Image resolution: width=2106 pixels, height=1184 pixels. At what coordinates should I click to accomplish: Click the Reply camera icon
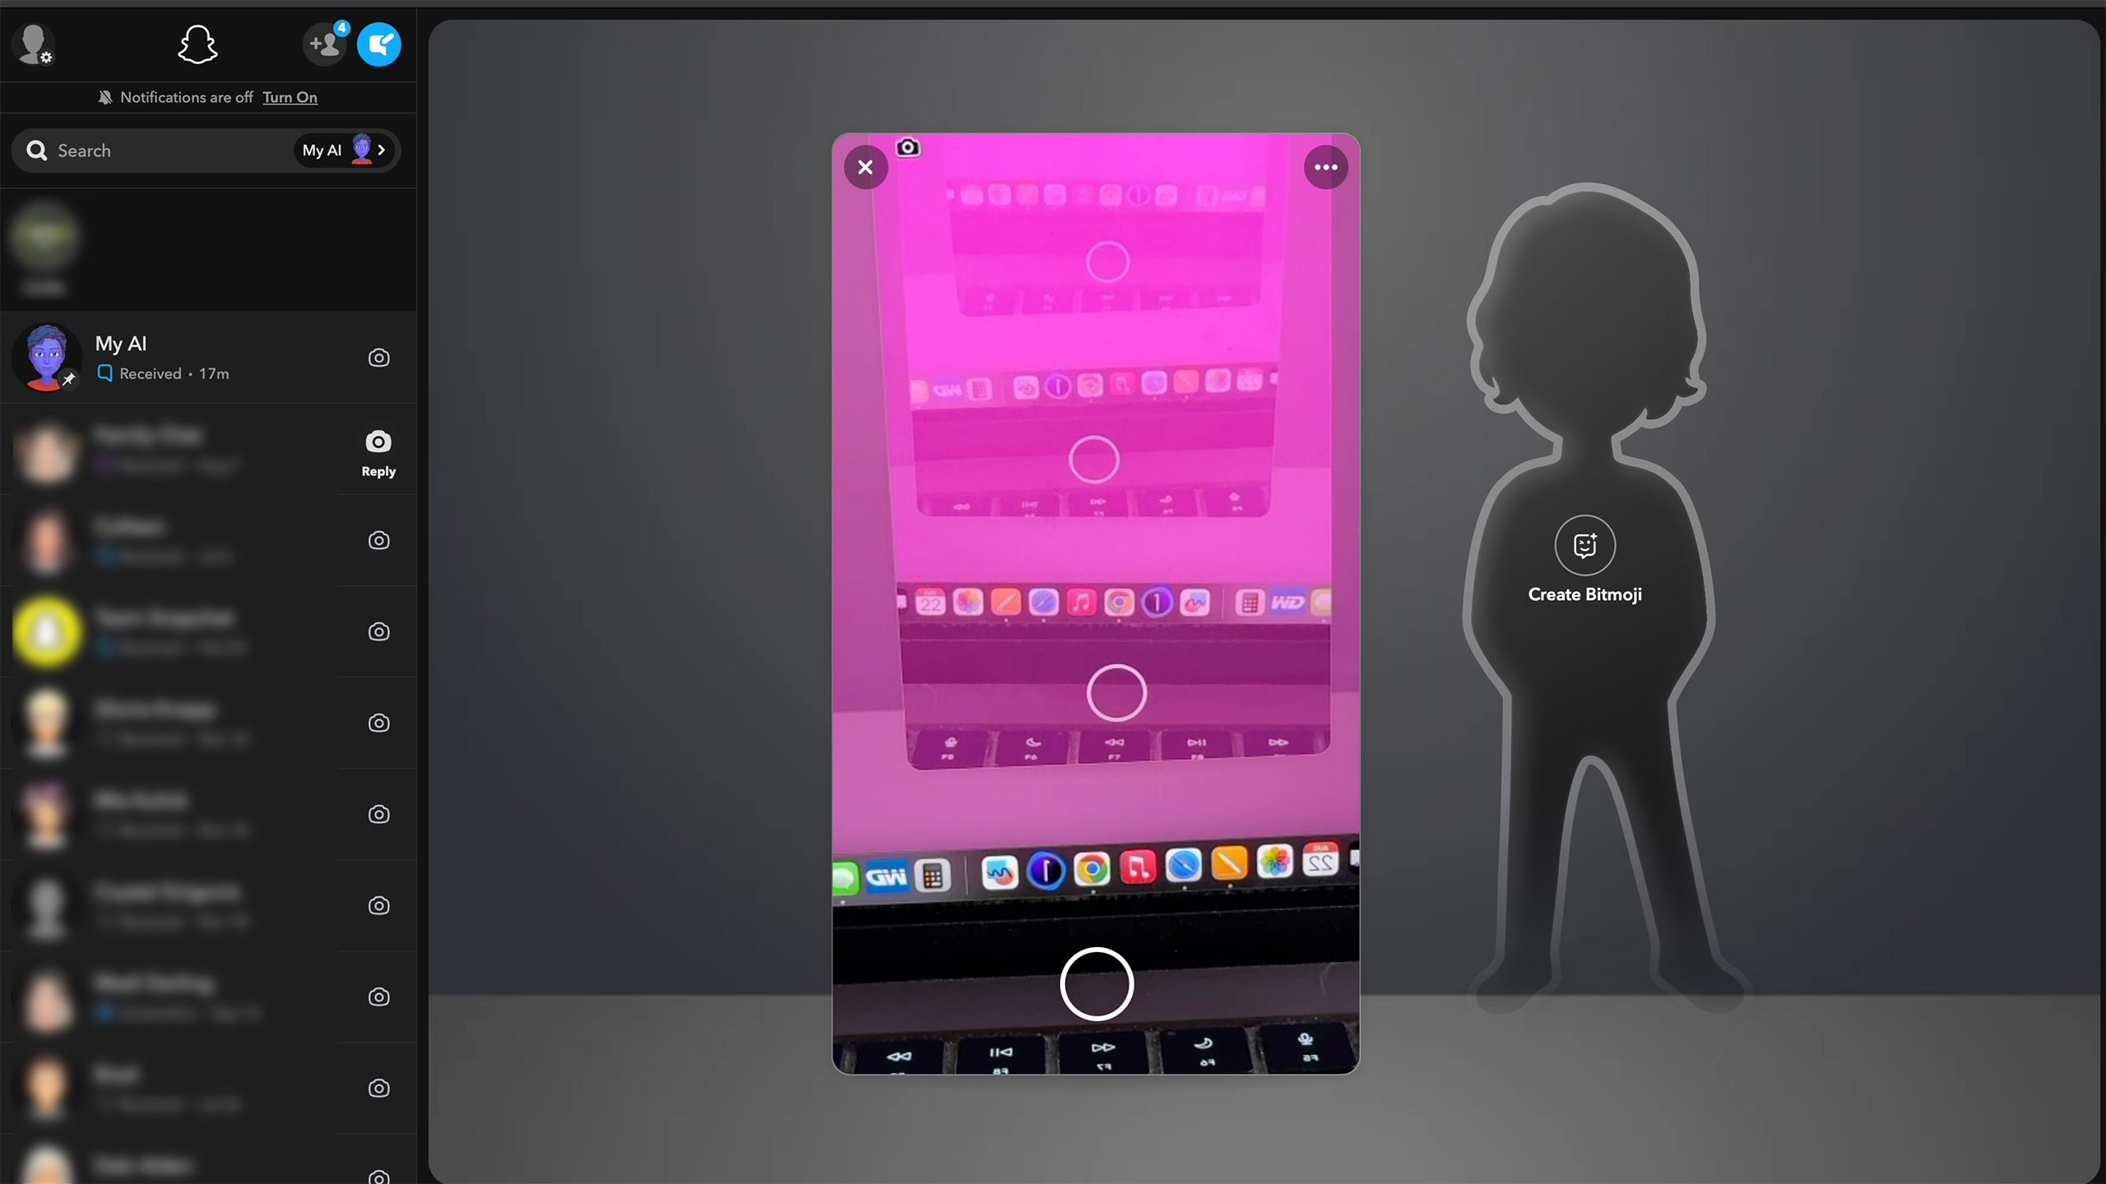click(x=378, y=441)
